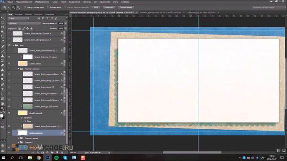Screen dimensions: 287x161
Task: Select the Quick Selection tool
Action: click(x=2, y=32)
